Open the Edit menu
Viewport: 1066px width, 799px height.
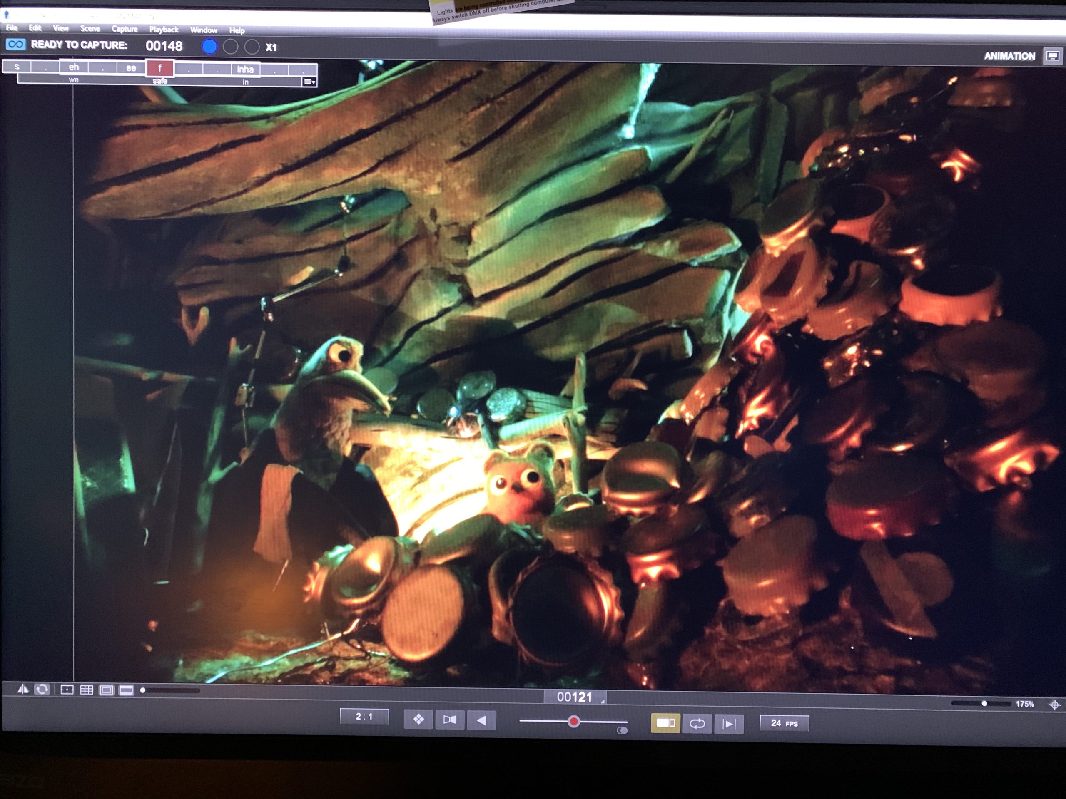tap(35, 28)
